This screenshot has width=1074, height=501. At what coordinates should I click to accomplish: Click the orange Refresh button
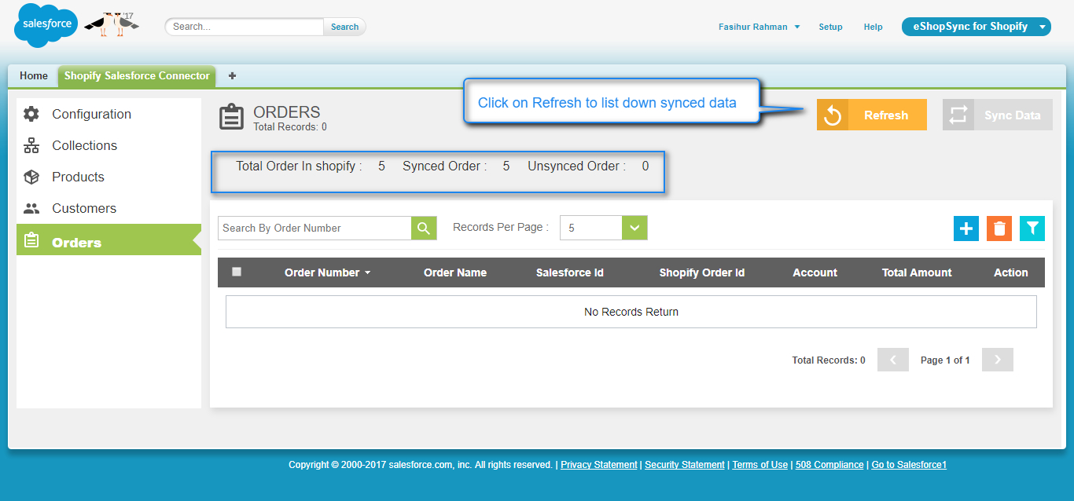click(x=872, y=115)
